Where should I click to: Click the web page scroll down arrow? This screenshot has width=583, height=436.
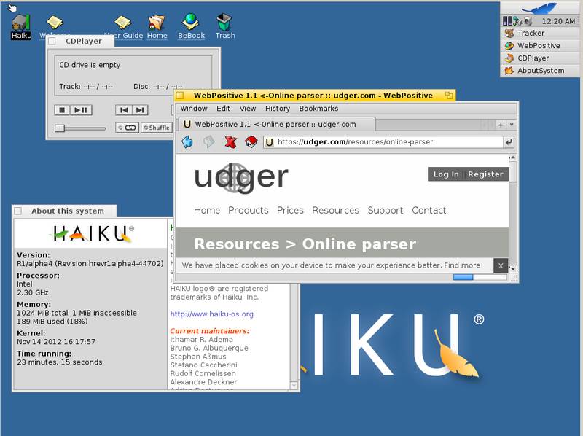(513, 268)
